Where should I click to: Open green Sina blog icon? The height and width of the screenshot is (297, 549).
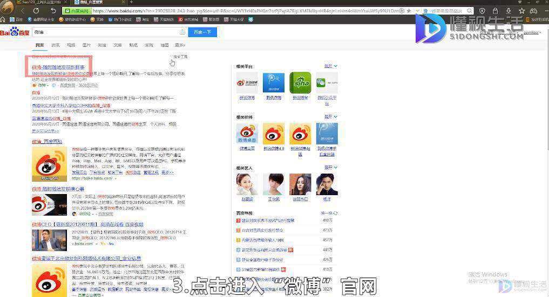tap(300, 82)
